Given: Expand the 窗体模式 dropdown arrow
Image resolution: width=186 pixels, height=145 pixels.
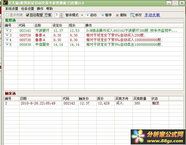Looking at the screenshot, I should (82, 15).
